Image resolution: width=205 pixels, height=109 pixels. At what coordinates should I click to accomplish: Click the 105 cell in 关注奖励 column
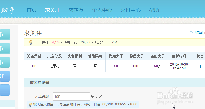(34, 66)
